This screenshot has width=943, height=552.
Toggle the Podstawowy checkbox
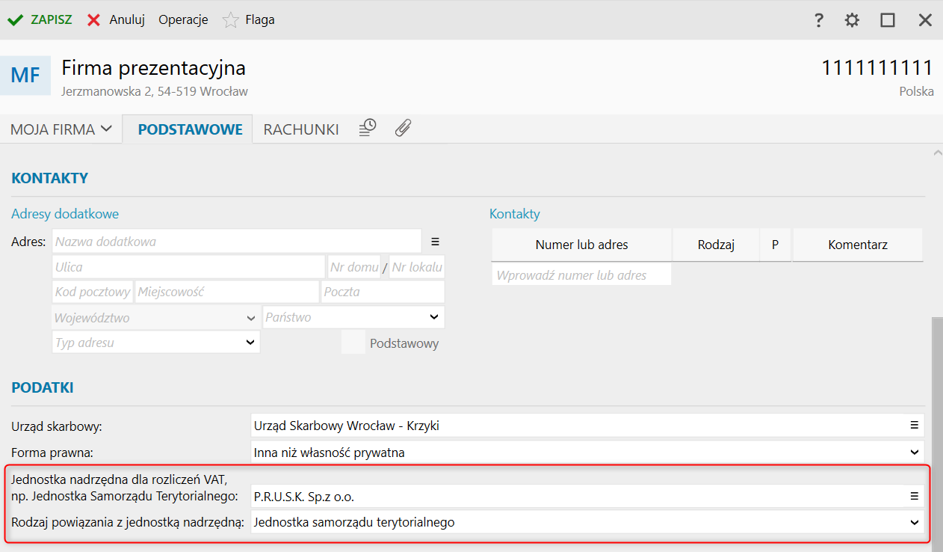[x=353, y=343]
